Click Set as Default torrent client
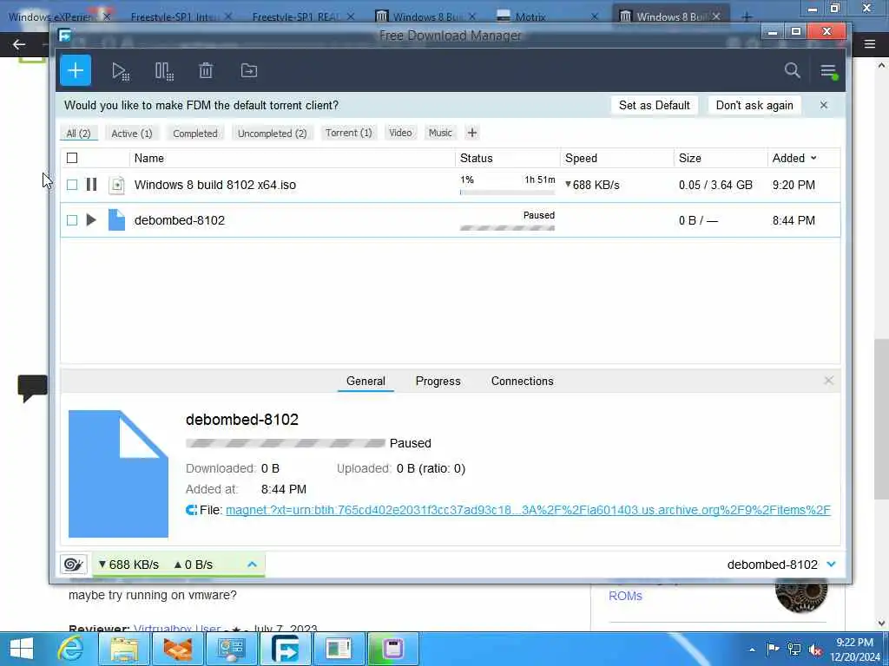 coord(655,105)
